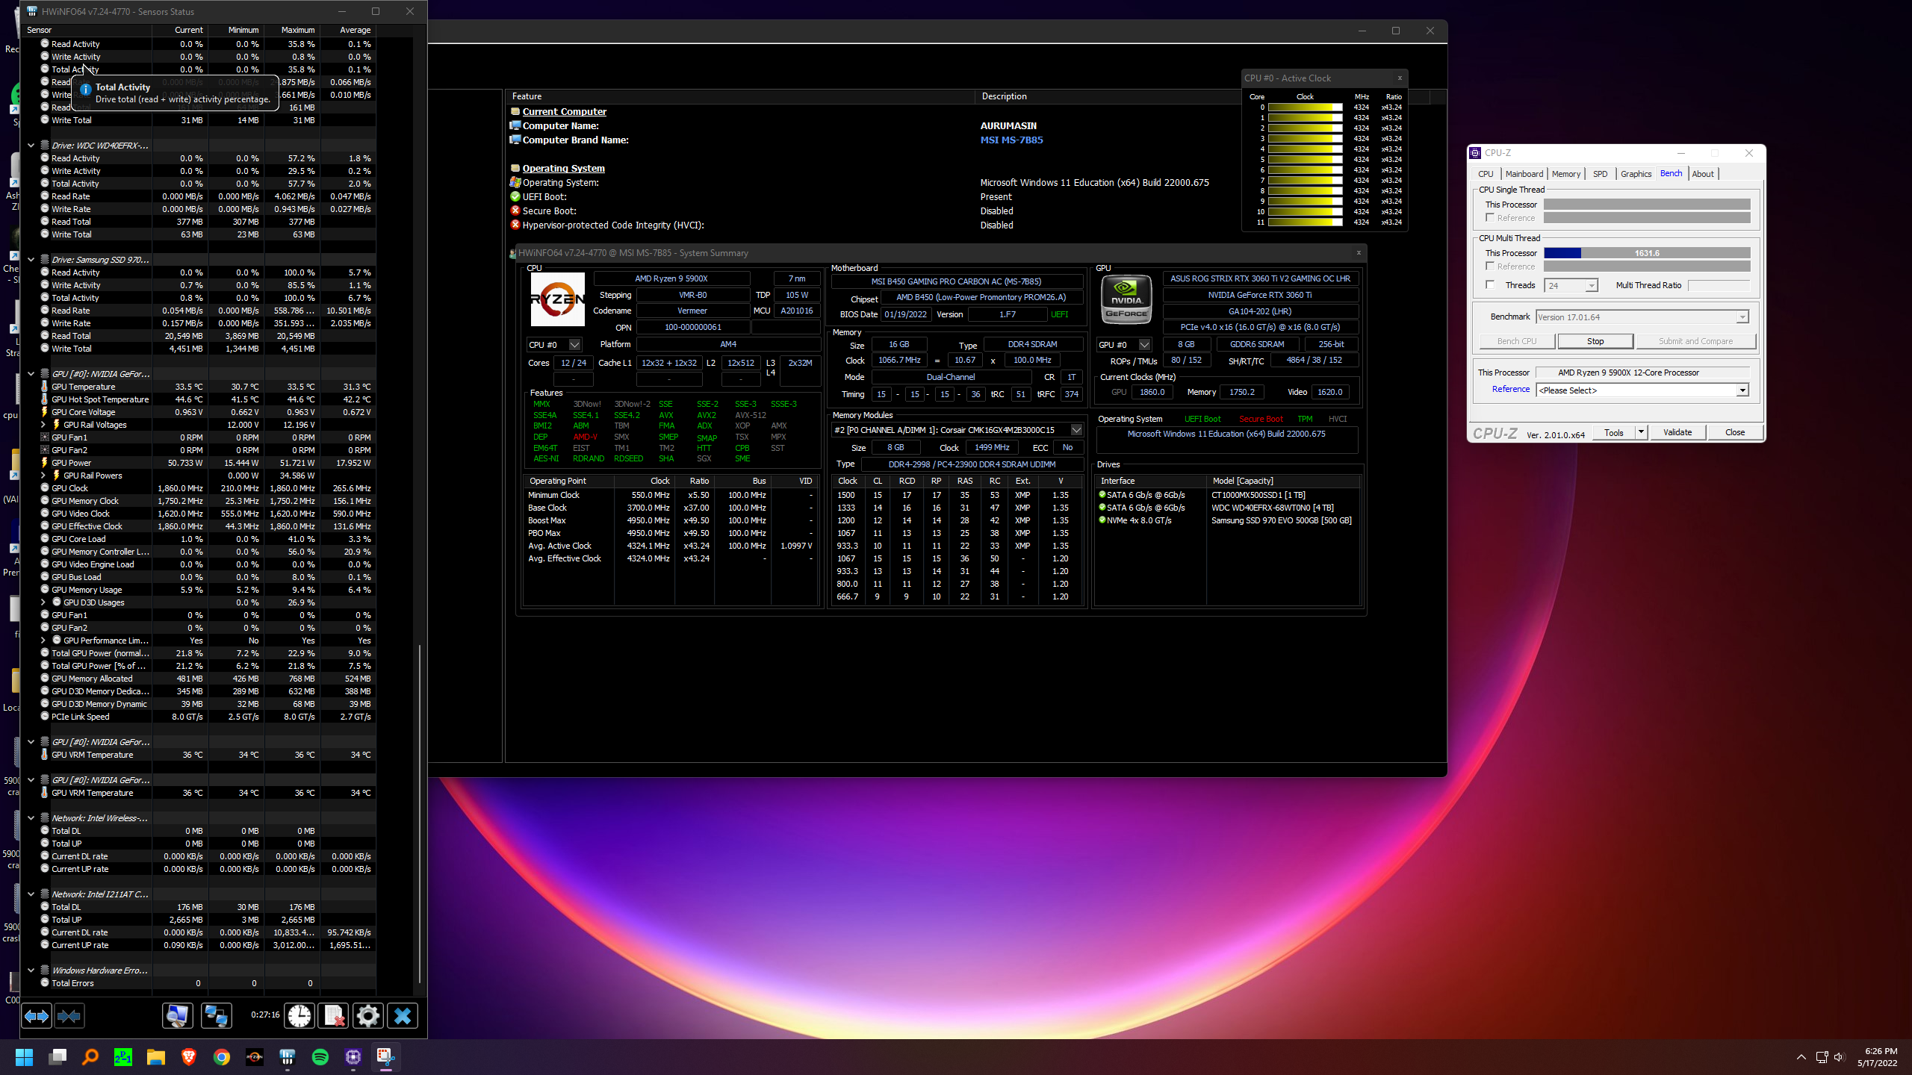
Task: Open File Explorer from the taskbar
Action: coord(156,1057)
